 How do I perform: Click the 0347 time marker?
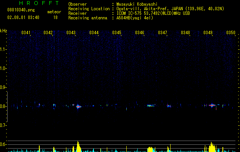(163, 33)
